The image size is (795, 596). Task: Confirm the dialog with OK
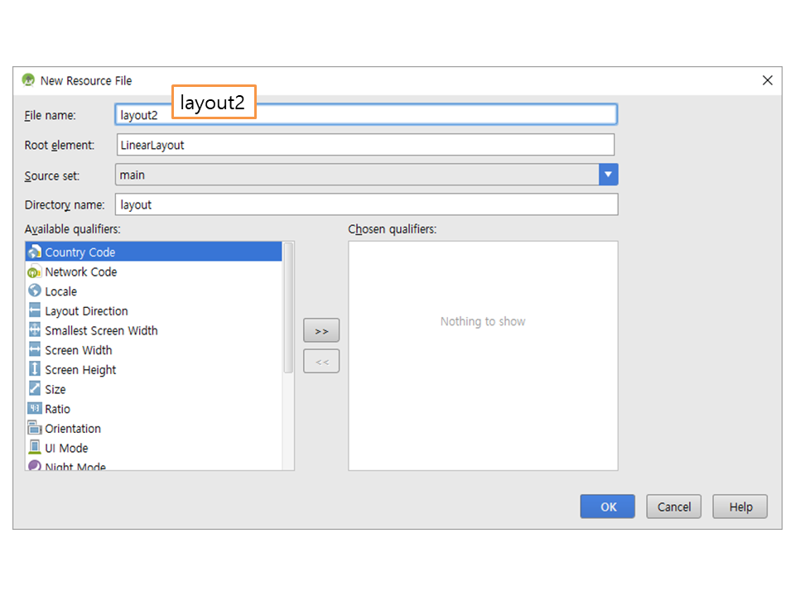click(x=608, y=507)
